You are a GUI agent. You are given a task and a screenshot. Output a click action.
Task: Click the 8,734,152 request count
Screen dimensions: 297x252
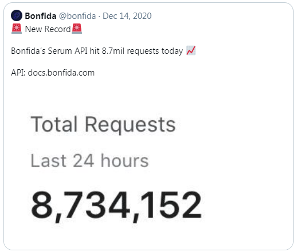(x=116, y=205)
